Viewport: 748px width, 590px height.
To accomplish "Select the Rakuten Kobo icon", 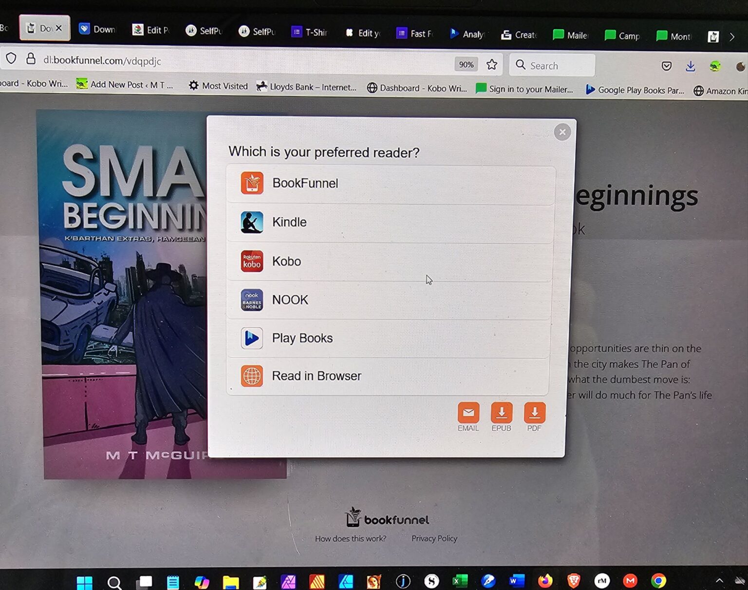I will click(x=252, y=261).
